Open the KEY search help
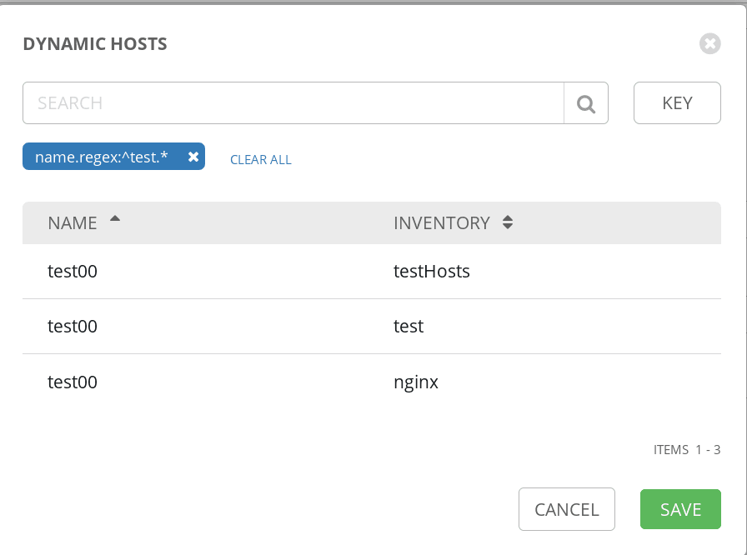 pos(677,103)
